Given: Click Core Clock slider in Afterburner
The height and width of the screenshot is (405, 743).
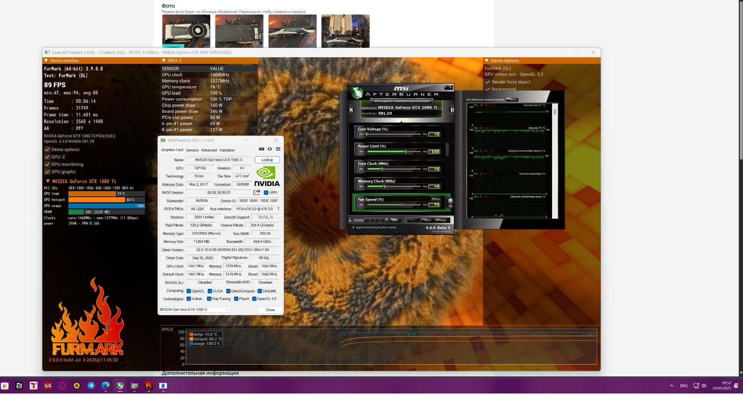Looking at the screenshot, I should point(393,169).
